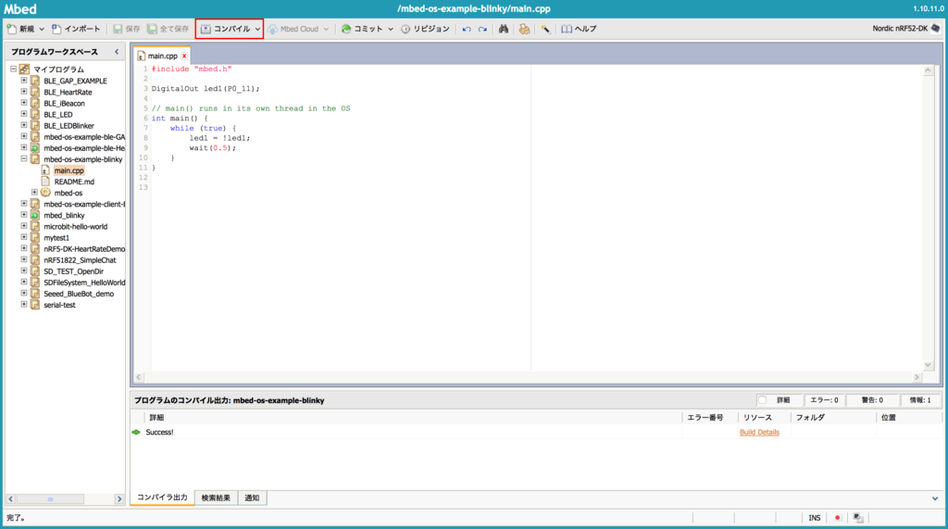
Task: Click the Success! output row
Action: point(536,432)
